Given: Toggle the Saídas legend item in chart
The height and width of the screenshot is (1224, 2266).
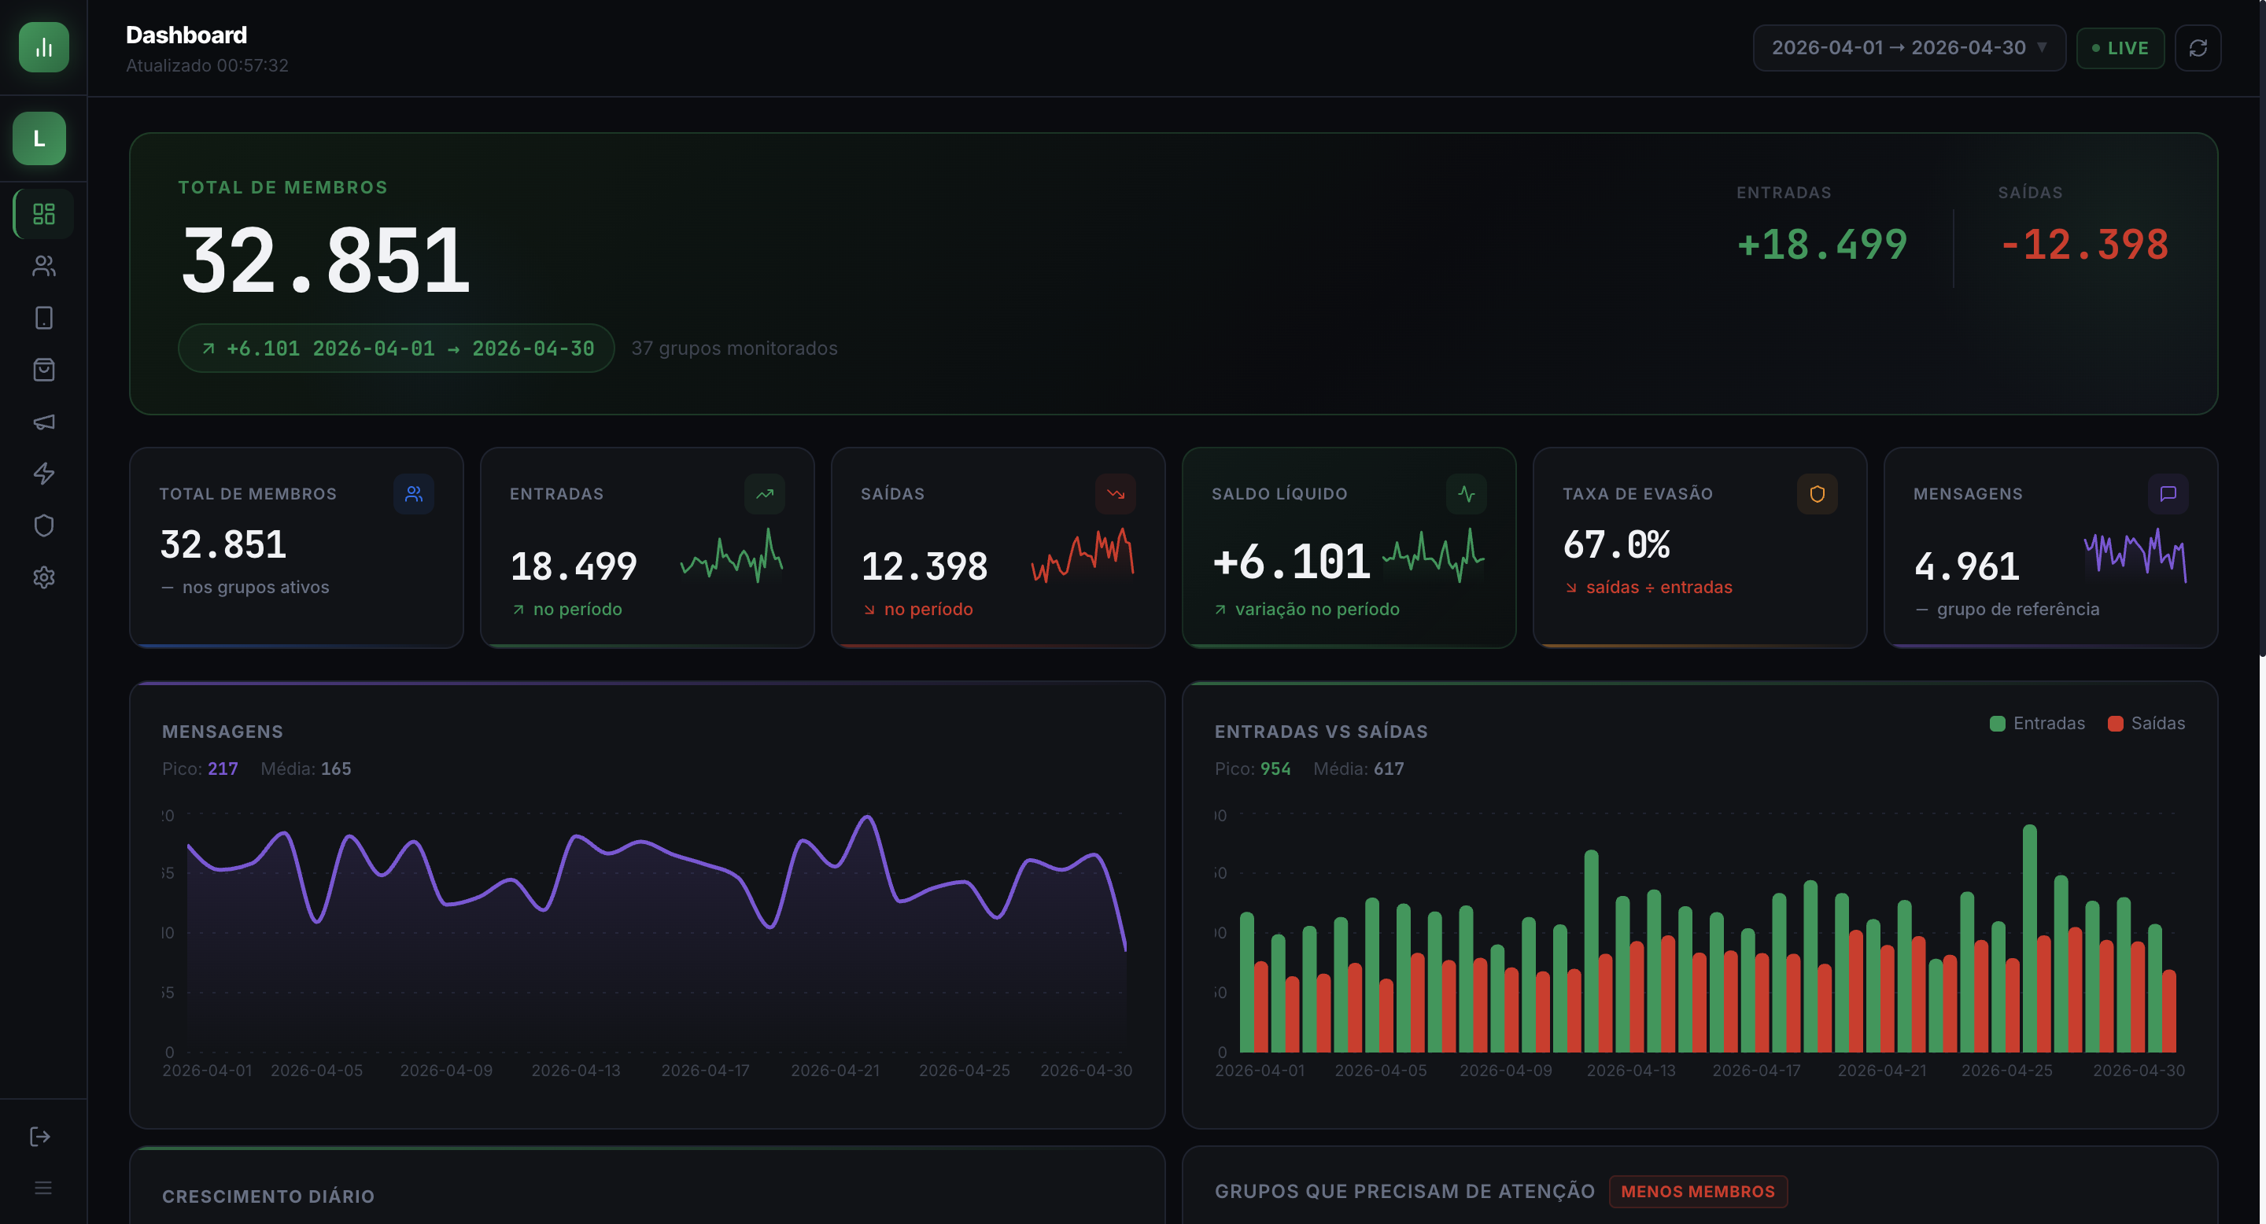Looking at the screenshot, I should 2146,723.
